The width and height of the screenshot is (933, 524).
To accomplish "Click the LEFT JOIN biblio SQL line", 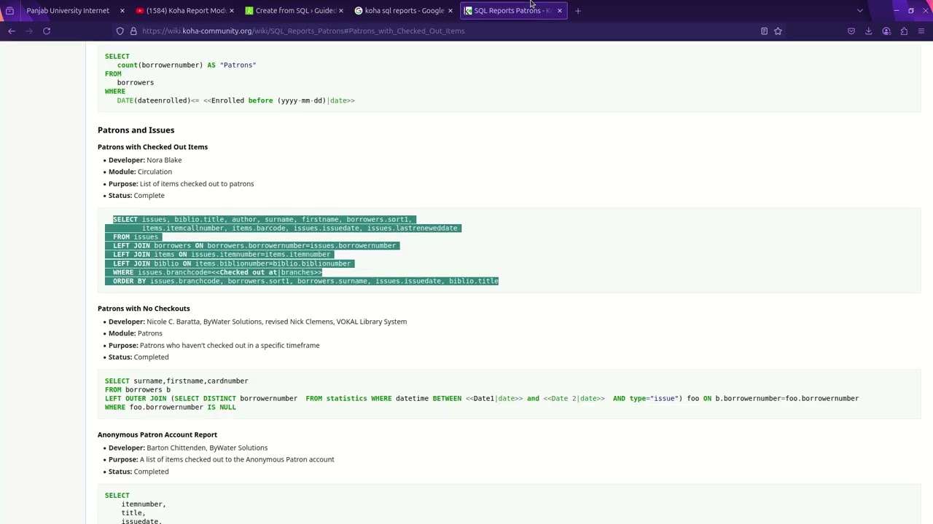I will [232, 263].
